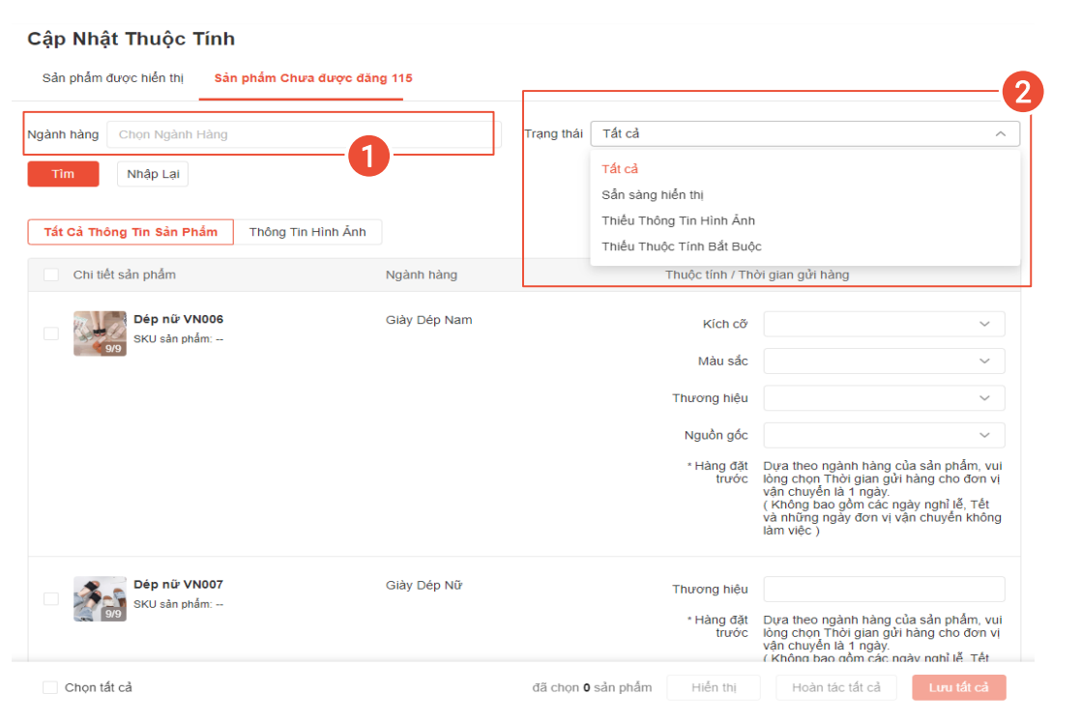Click the Lưu tất cả button
Image resolution: width=1081 pixels, height=723 pixels.
pos(958,687)
